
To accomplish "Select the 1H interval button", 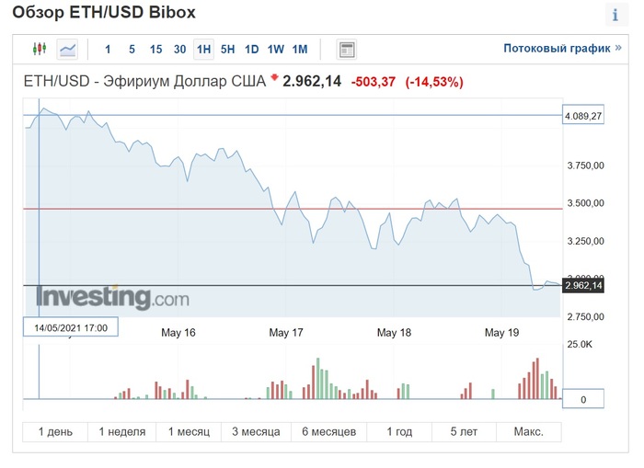I will [203, 49].
